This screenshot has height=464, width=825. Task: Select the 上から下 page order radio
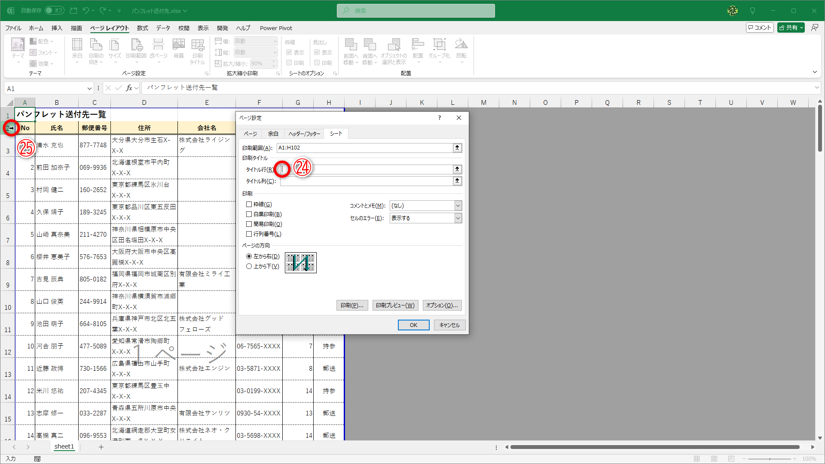click(249, 266)
